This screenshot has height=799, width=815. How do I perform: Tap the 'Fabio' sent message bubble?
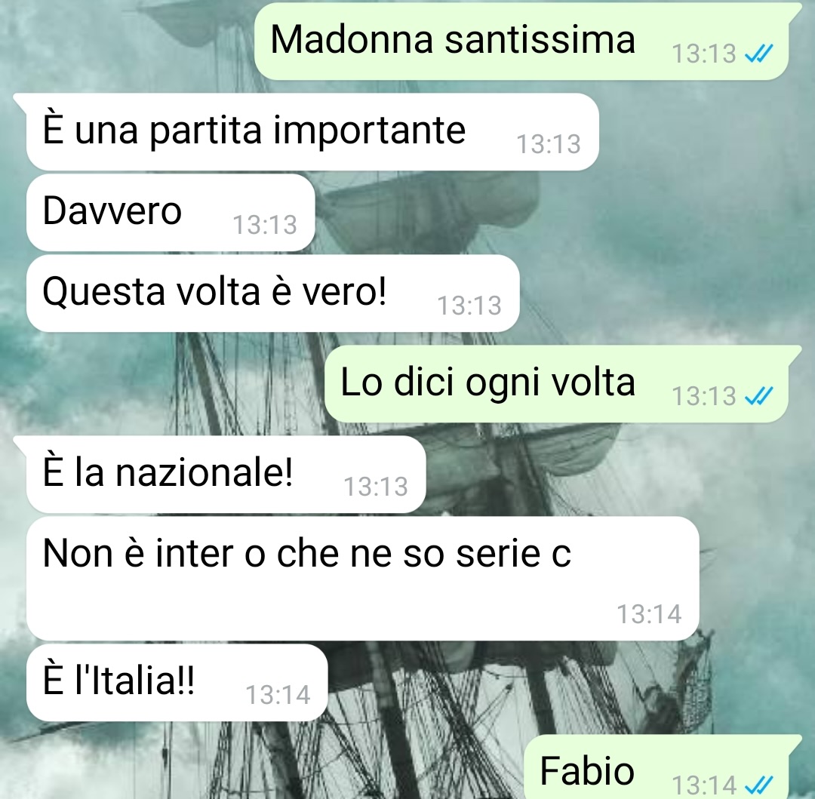click(x=656, y=768)
